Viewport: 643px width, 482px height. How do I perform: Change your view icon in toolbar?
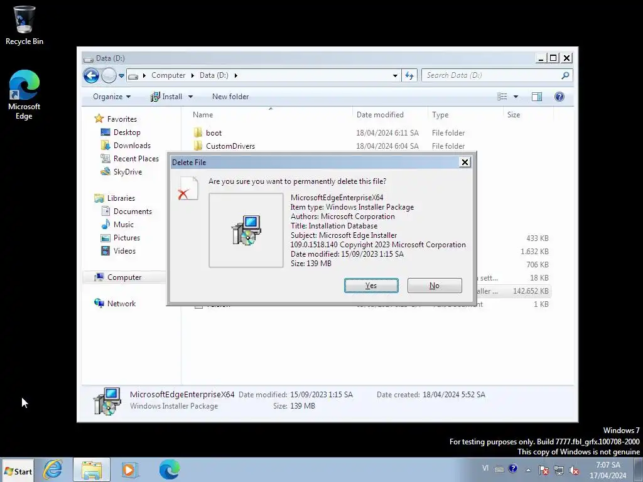point(502,97)
